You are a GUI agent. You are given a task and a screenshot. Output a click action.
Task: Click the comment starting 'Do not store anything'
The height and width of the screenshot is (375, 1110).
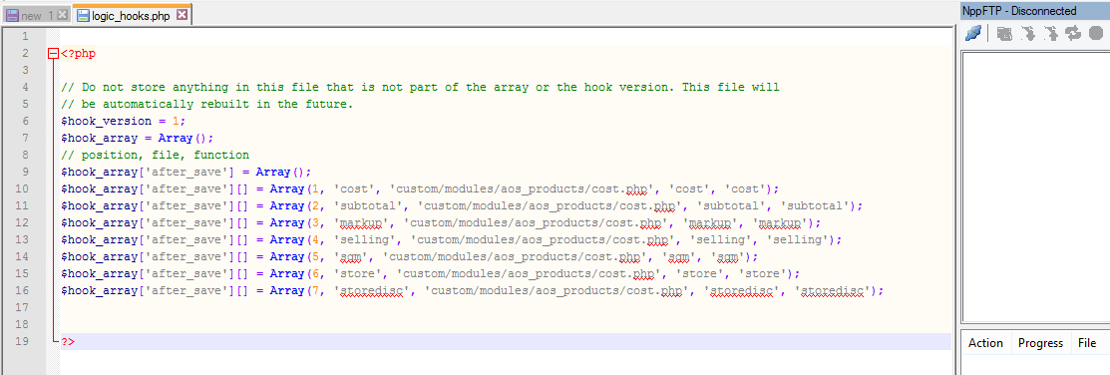pos(421,87)
